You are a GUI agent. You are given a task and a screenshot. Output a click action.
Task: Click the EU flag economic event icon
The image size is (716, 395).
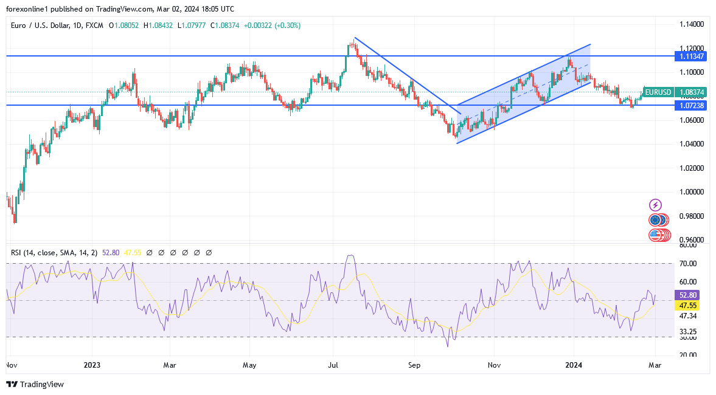click(x=656, y=220)
